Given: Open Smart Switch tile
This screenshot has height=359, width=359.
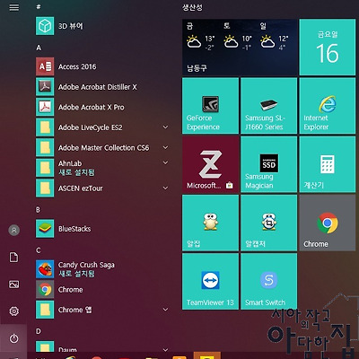Looking at the screenshot, I should (269, 282).
